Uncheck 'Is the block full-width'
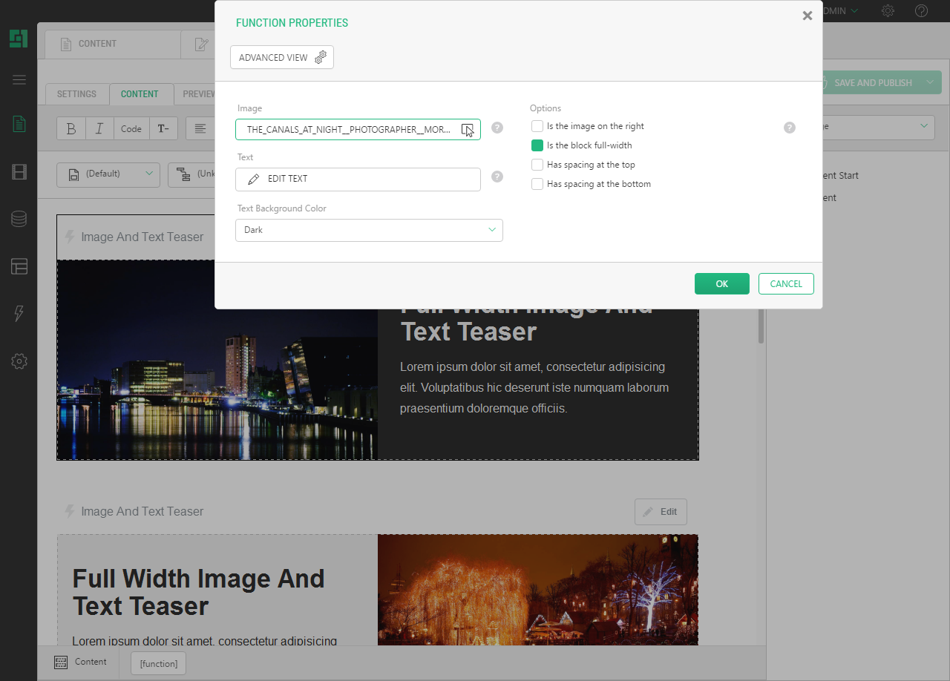 tap(537, 145)
